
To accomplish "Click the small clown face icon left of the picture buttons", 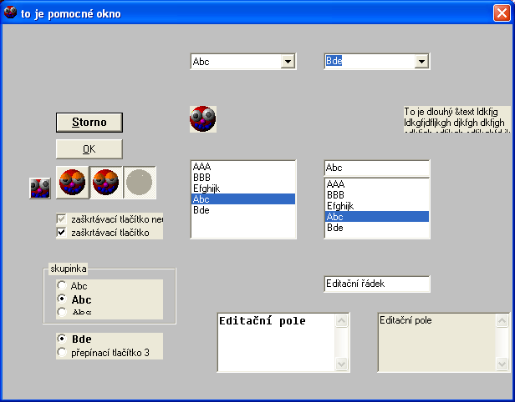I will [x=39, y=188].
